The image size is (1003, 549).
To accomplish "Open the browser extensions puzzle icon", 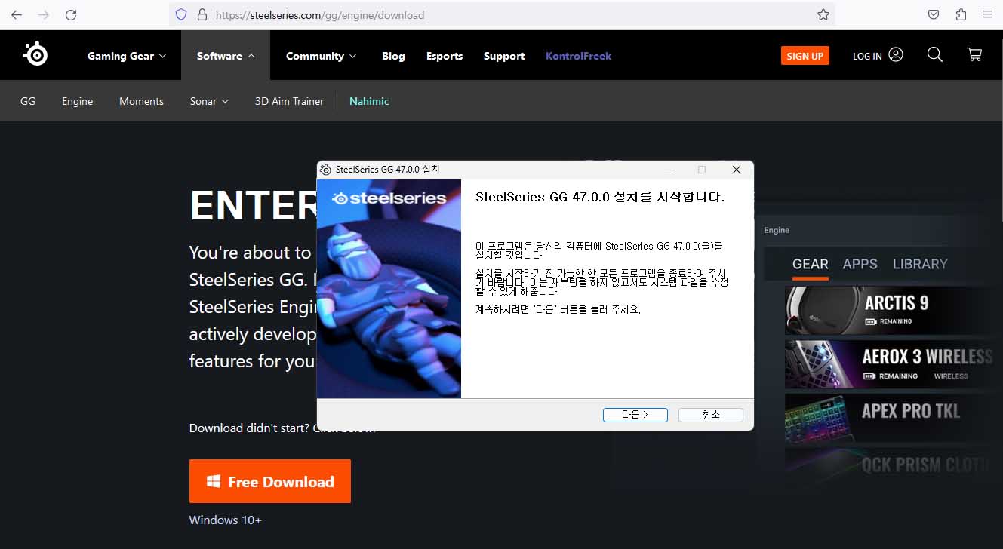I will (961, 14).
